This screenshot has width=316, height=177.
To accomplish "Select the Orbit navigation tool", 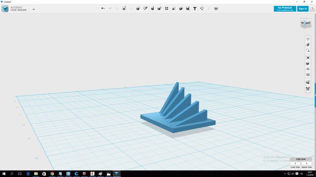I will (x=308, y=45).
